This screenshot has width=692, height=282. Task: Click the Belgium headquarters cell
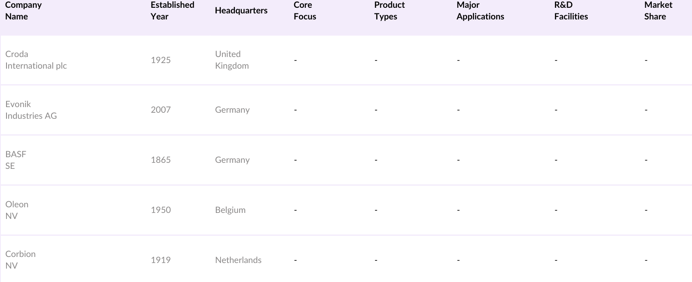coord(230,210)
